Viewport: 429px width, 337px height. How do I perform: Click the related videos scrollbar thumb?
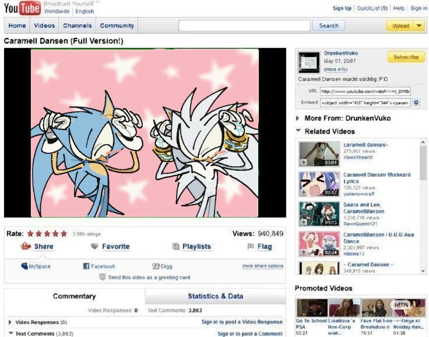(x=423, y=163)
